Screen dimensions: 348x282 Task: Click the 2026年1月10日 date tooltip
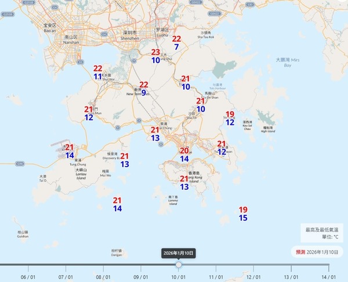(179, 253)
